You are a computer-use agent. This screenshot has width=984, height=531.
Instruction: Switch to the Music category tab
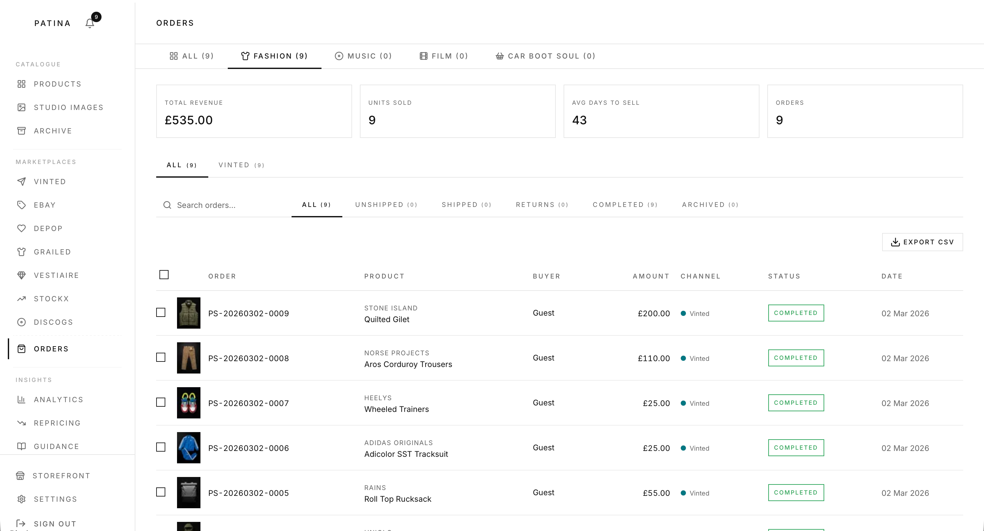[363, 56]
